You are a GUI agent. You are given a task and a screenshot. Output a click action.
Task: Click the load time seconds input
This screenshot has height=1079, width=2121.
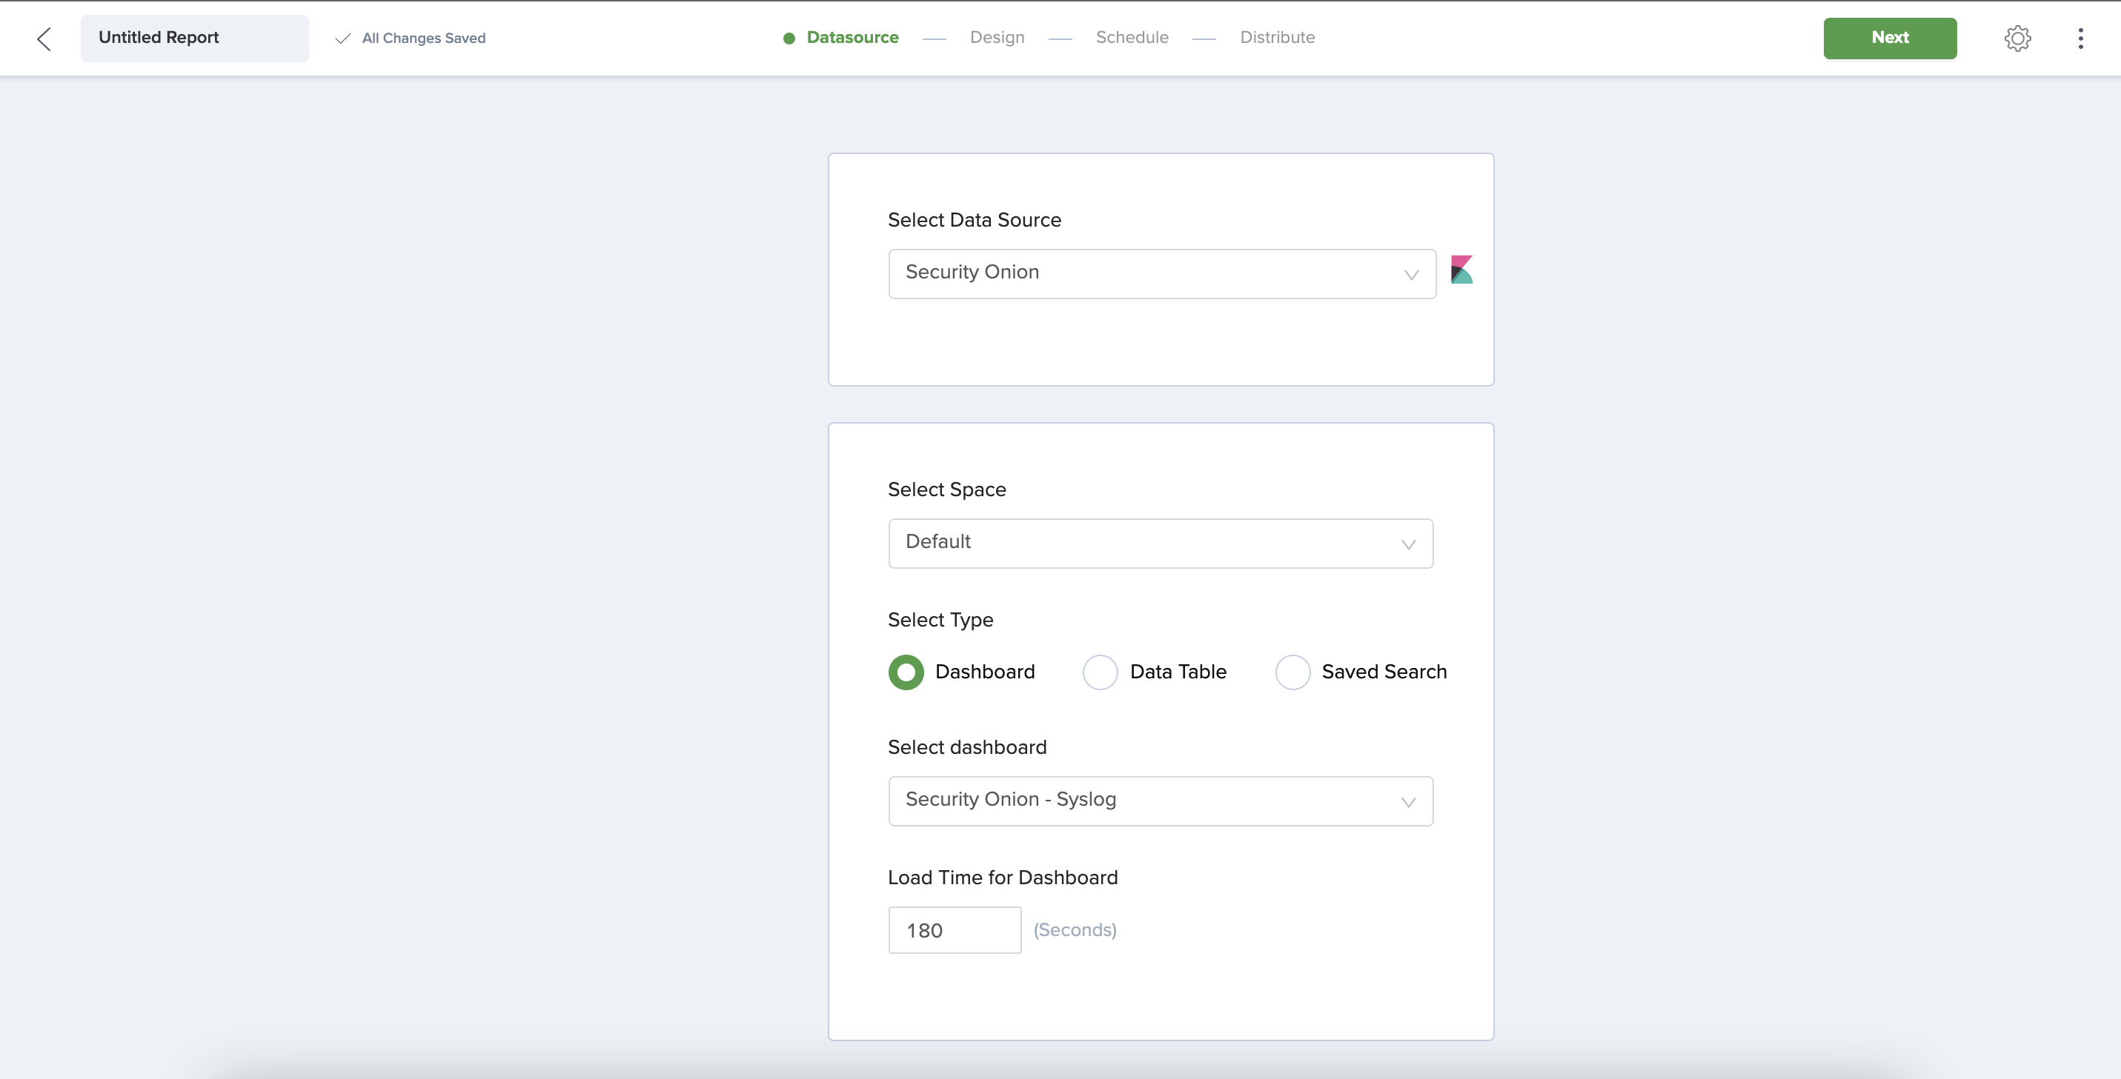(955, 930)
